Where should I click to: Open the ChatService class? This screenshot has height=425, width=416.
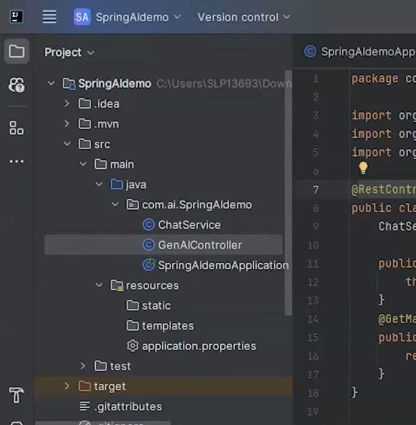click(189, 225)
